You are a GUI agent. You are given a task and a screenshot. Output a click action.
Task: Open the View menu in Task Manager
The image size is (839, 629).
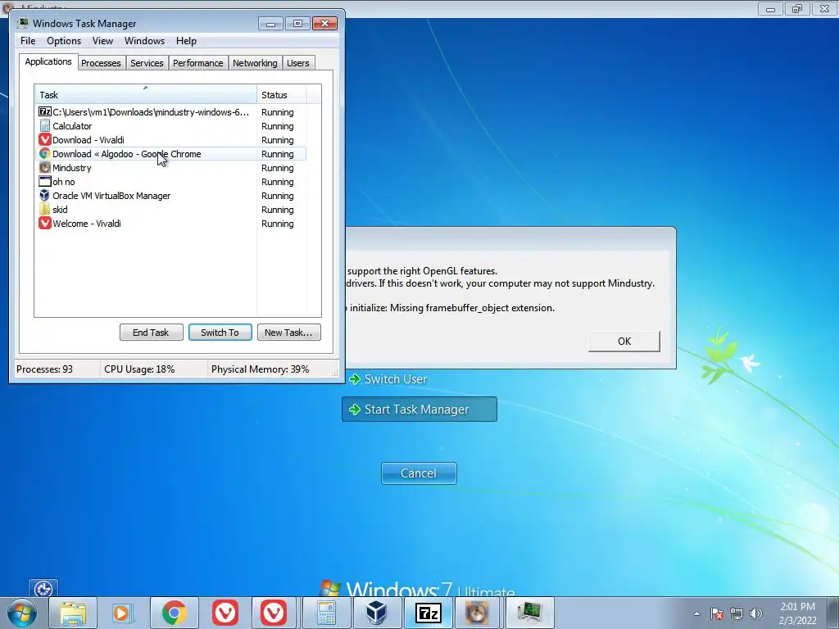pos(102,41)
